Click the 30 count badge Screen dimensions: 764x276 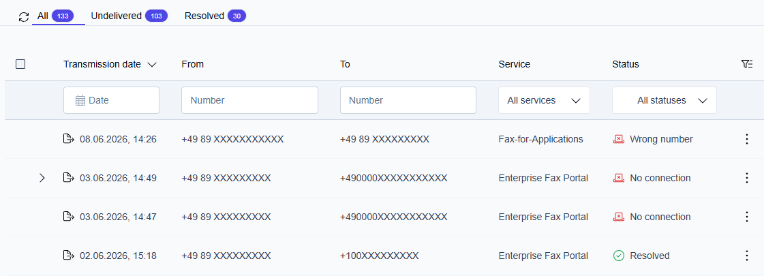236,16
